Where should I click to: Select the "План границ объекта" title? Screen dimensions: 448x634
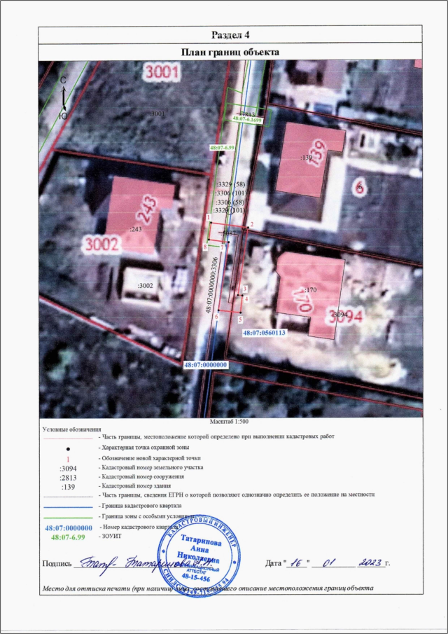pos(230,53)
